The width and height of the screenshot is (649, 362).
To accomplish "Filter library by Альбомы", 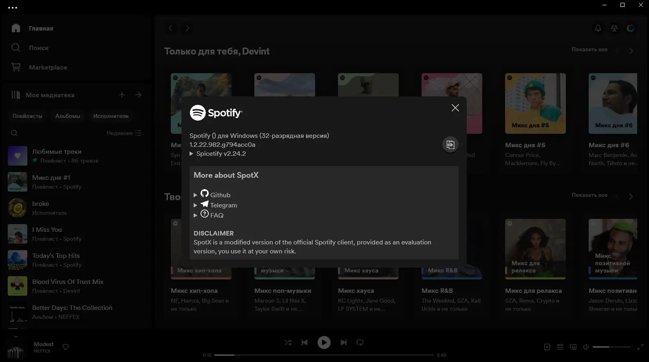I will (68, 116).
